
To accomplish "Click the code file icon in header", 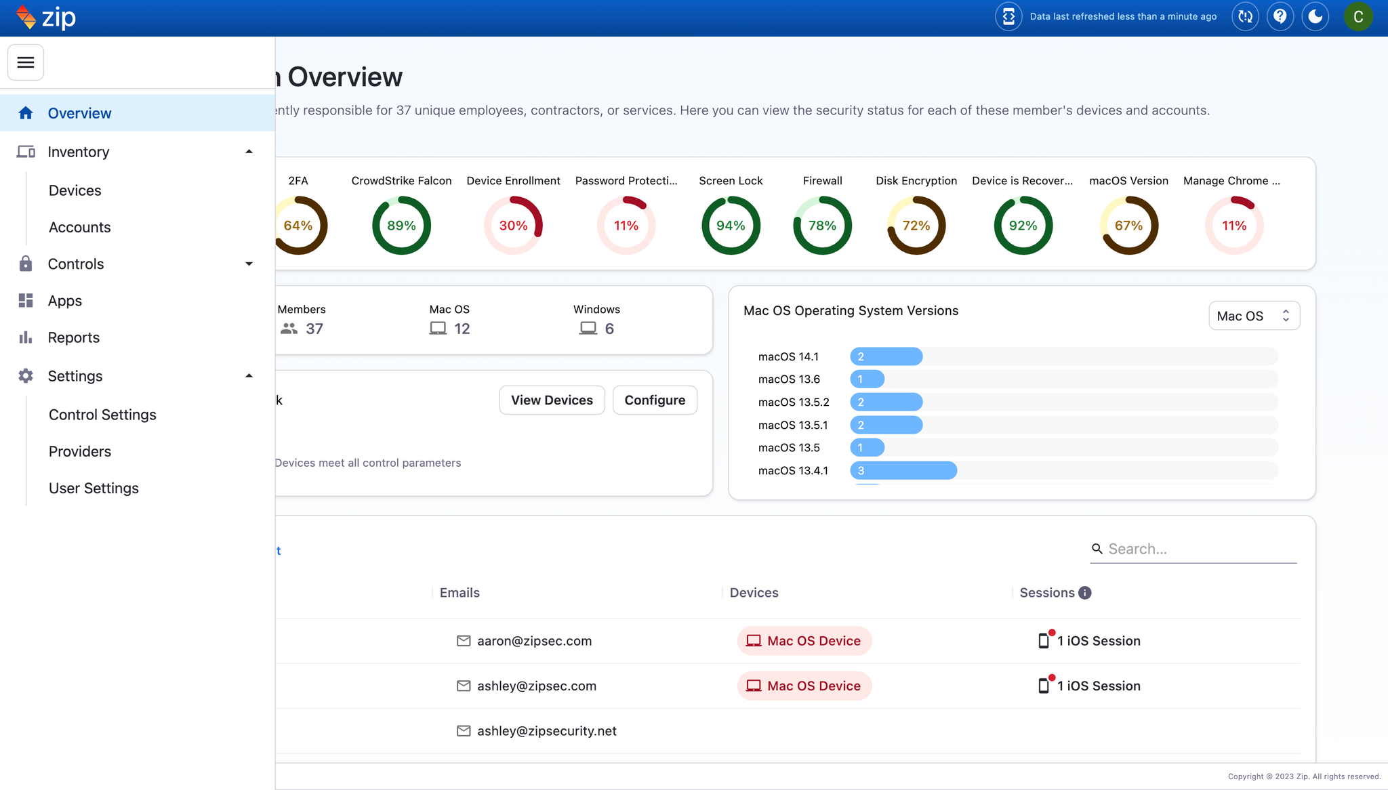I will pyautogui.click(x=1008, y=17).
